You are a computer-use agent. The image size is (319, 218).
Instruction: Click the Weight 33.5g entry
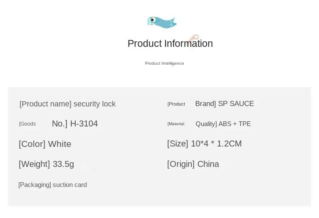click(46, 164)
